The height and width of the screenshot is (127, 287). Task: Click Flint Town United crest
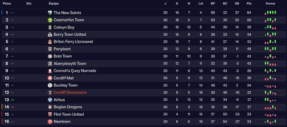(x=50, y=114)
